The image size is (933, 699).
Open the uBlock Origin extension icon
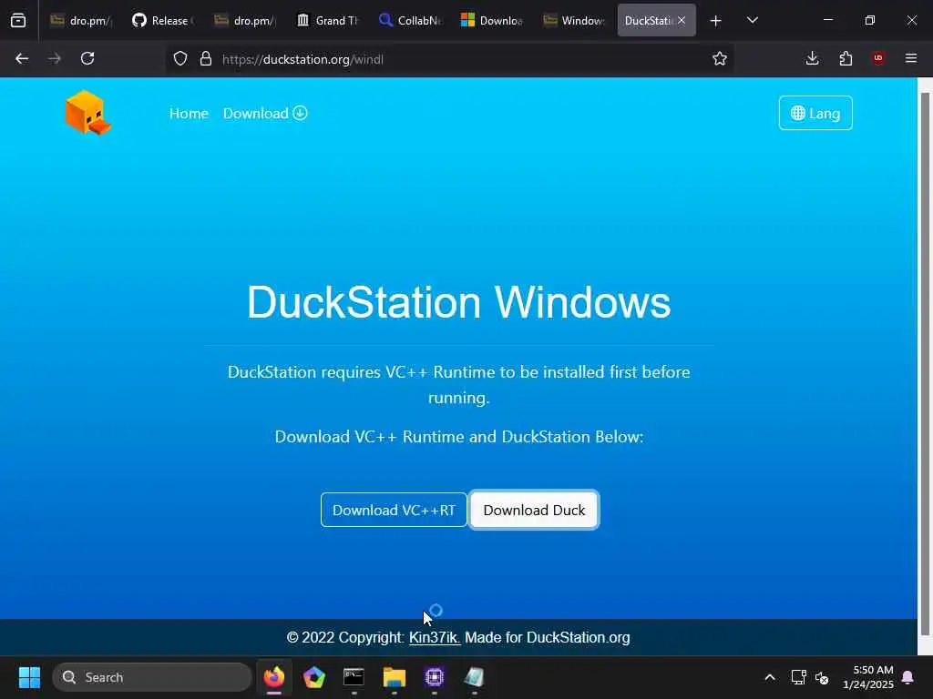878,58
